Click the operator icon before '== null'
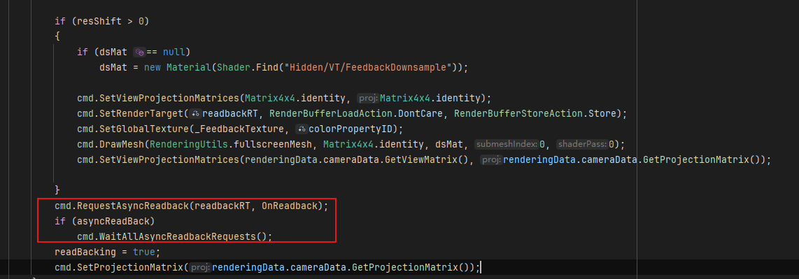Image resolution: width=799 pixels, height=279 pixels. click(x=139, y=52)
